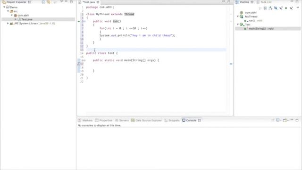Collapse run() method fold on line 5
The height and width of the screenshot is (170, 302).
coord(84,21)
